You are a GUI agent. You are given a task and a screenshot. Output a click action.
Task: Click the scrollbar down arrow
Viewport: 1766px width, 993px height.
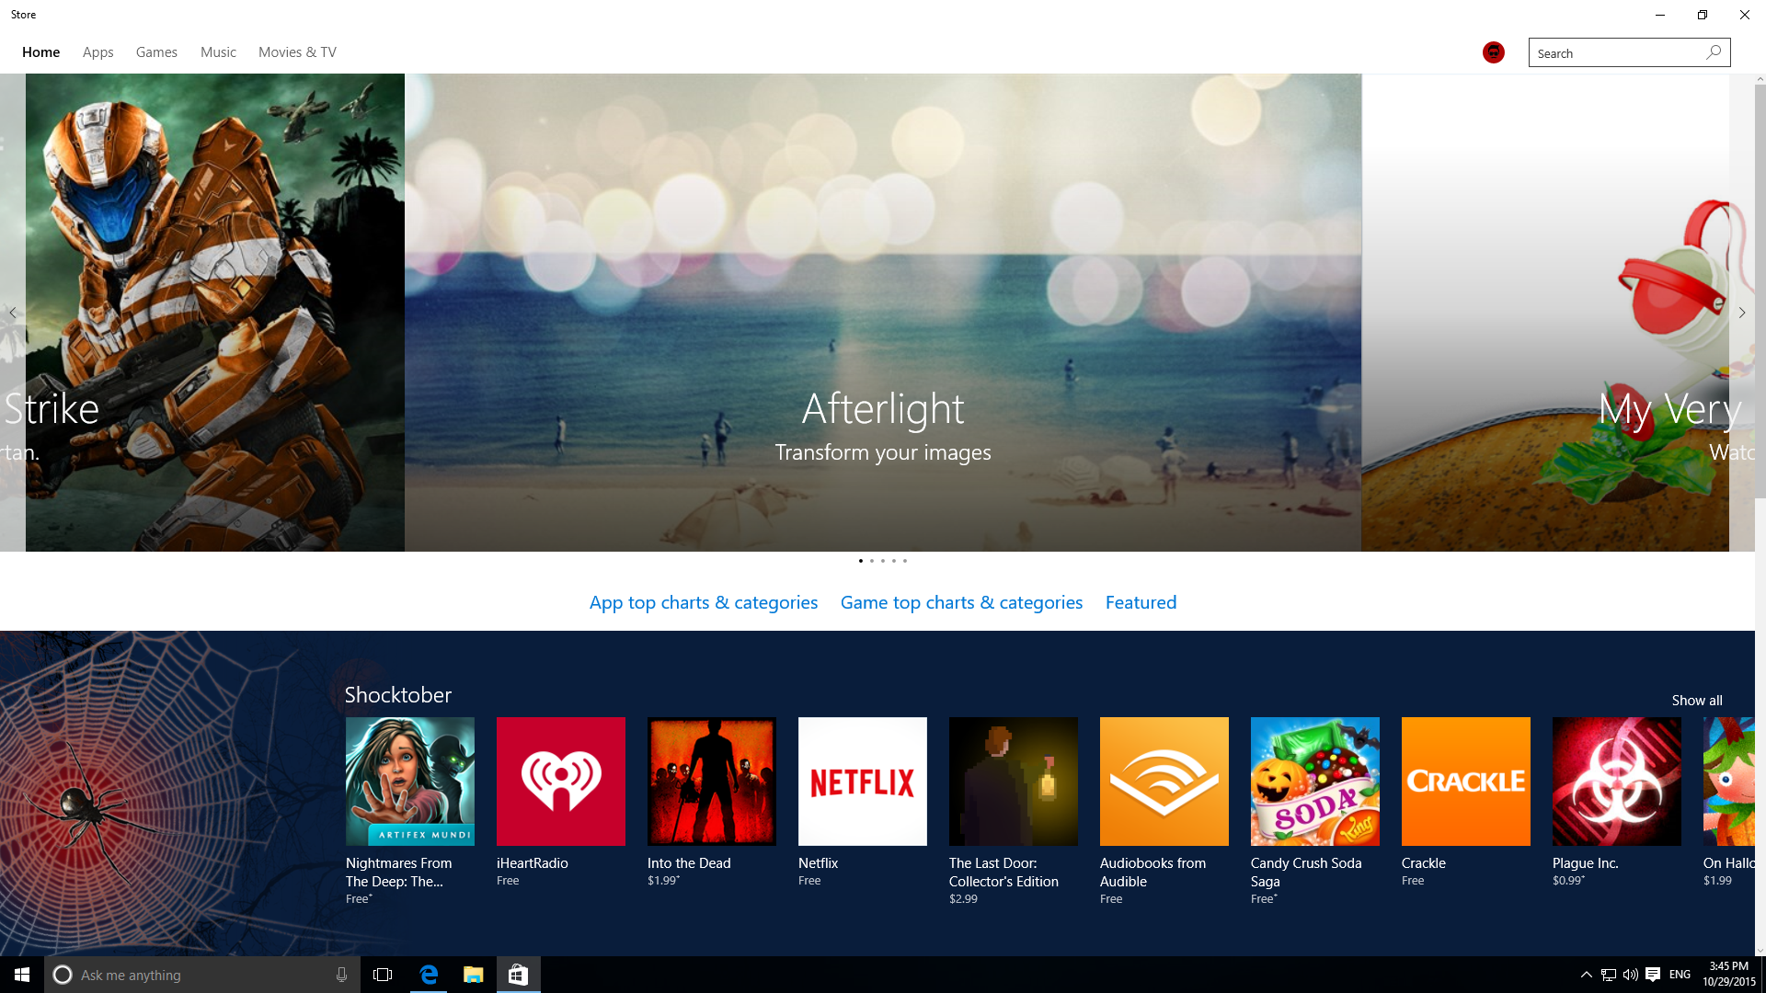tap(1760, 951)
